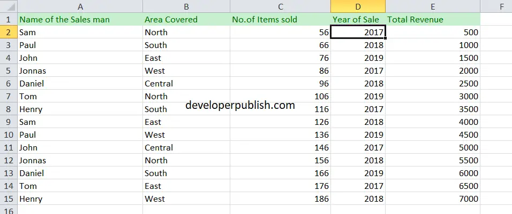The image size is (512, 214).
Task: Select cell with revenue 3000
Action: [x=433, y=96]
